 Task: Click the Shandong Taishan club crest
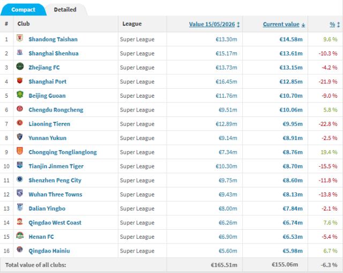(20, 38)
